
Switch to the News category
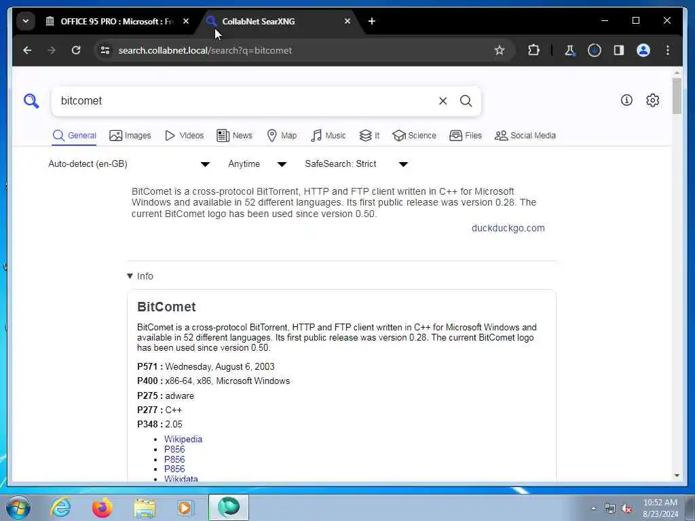[234, 136]
